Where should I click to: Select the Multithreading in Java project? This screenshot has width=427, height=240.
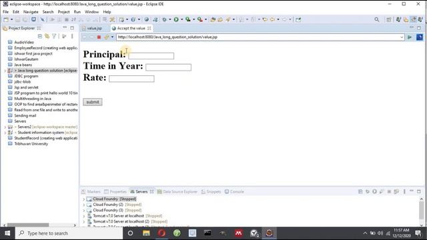point(33,99)
